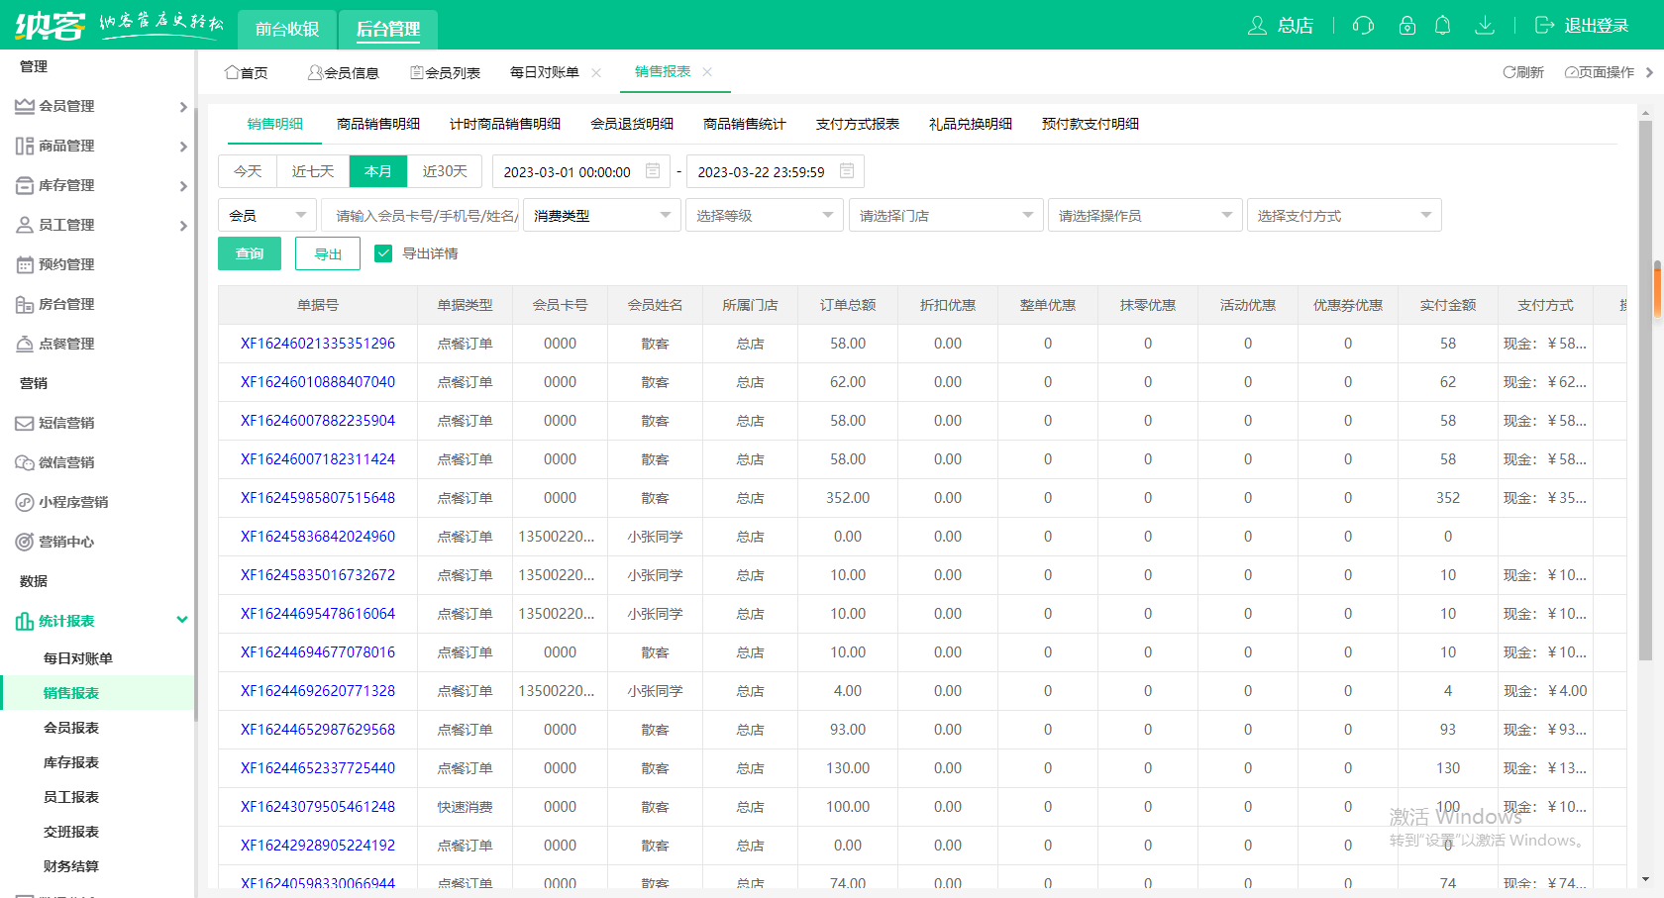Select 微信营销 using the WeChat icon

(24, 462)
